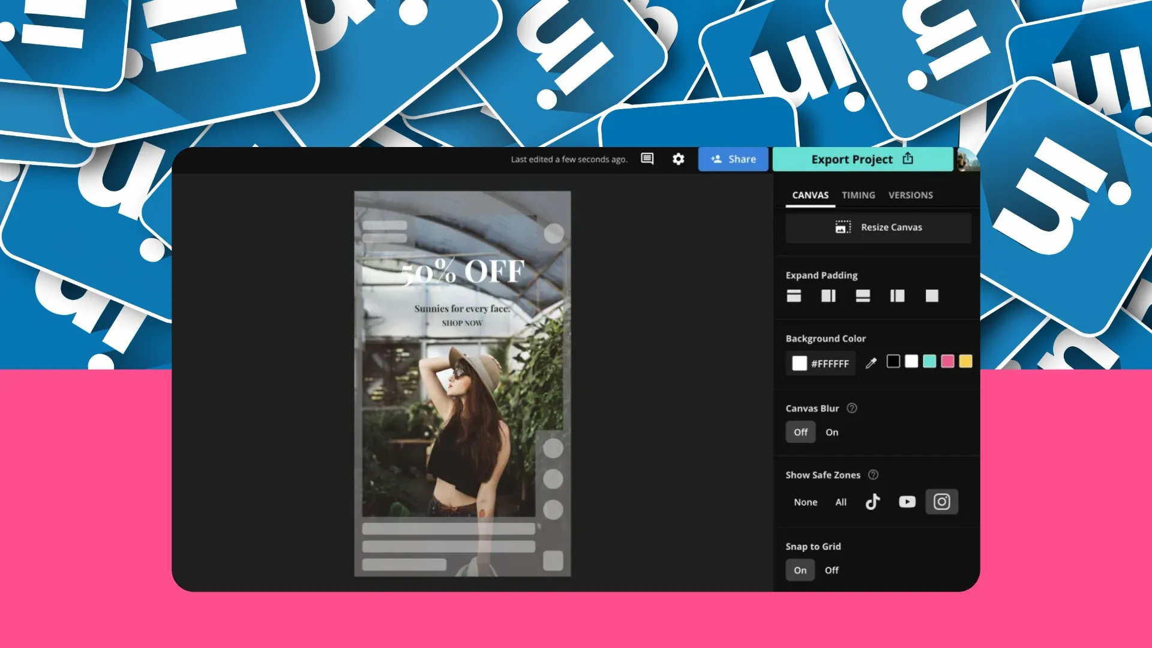Pick color with the eyedropper tool
1152x648 pixels.
coord(871,363)
